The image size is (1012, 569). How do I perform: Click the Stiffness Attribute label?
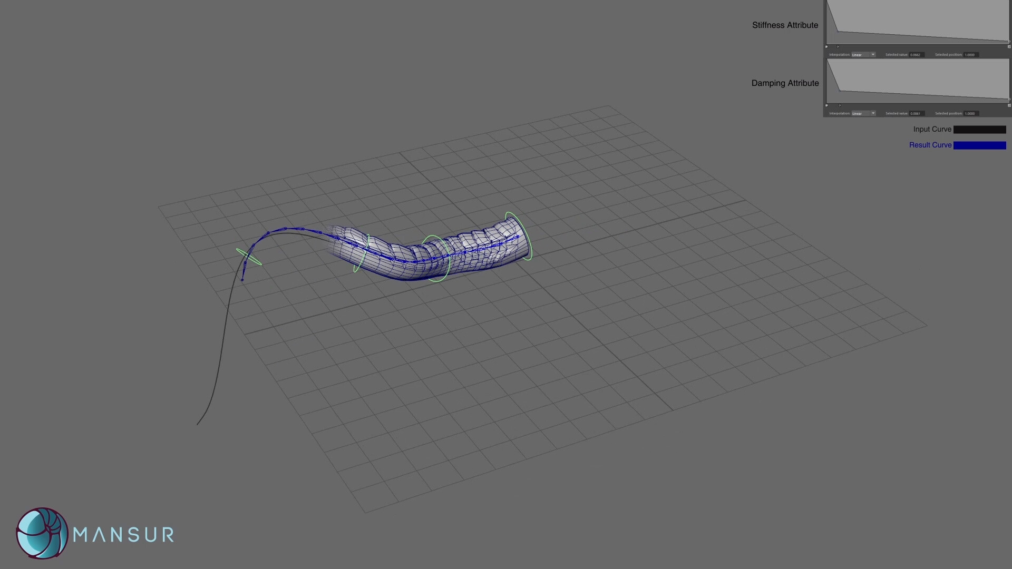coord(785,25)
